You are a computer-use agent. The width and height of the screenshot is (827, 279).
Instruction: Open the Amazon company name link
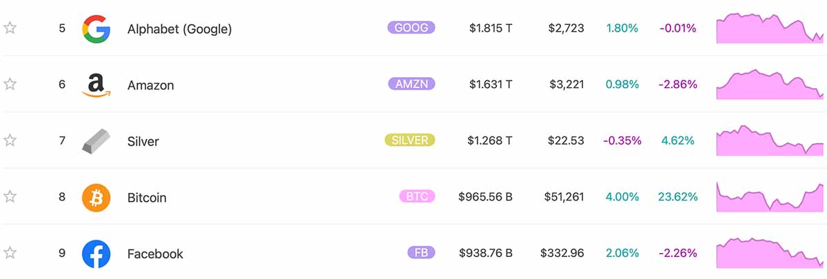pos(151,85)
